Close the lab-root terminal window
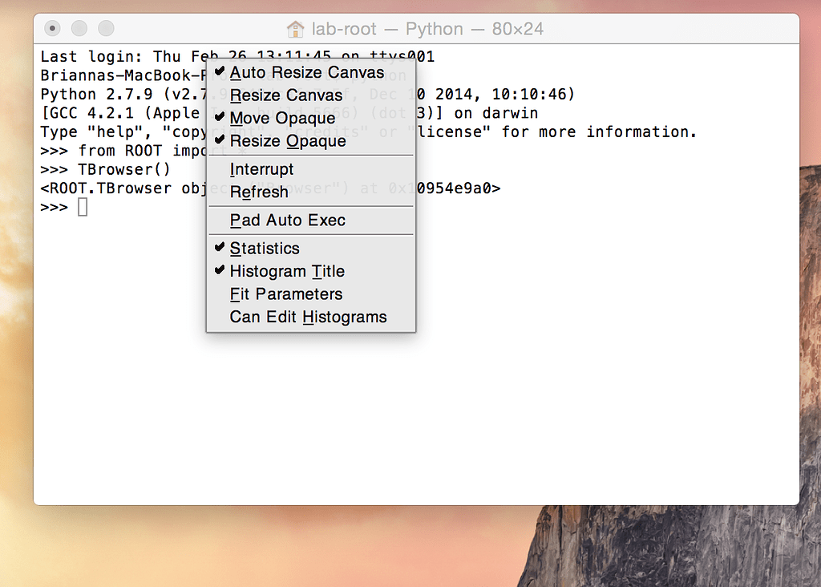Image resolution: width=821 pixels, height=587 pixels. pyautogui.click(x=52, y=29)
